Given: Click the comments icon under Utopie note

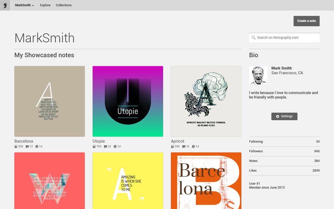Looking at the screenshot, I should (x=106, y=146).
